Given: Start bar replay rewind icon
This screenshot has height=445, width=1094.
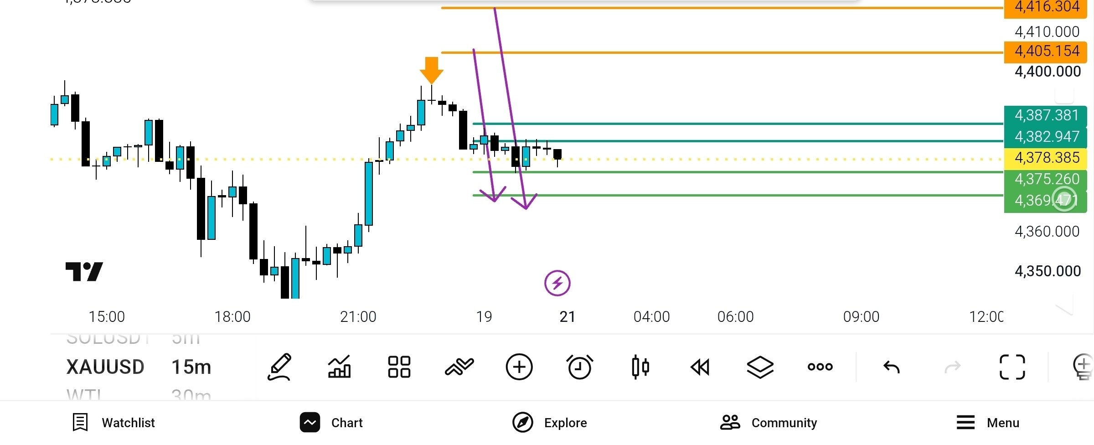Looking at the screenshot, I should (x=700, y=367).
